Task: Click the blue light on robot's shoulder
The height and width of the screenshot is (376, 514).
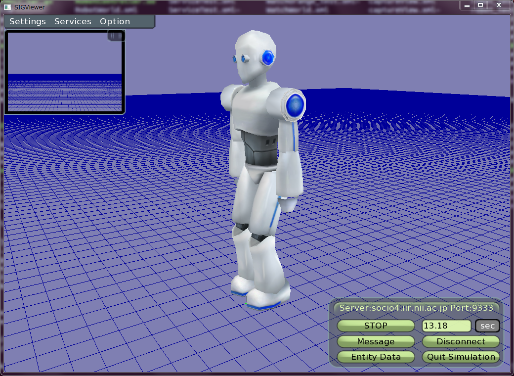Action: coord(295,104)
